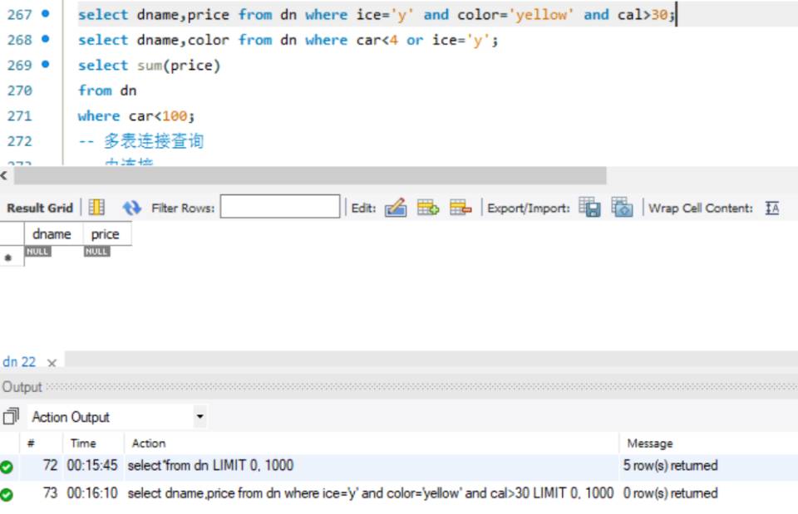Image resolution: width=798 pixels, height=514 pixels.
Task: Click time value 00:16:10
Action: coord(92,493)
